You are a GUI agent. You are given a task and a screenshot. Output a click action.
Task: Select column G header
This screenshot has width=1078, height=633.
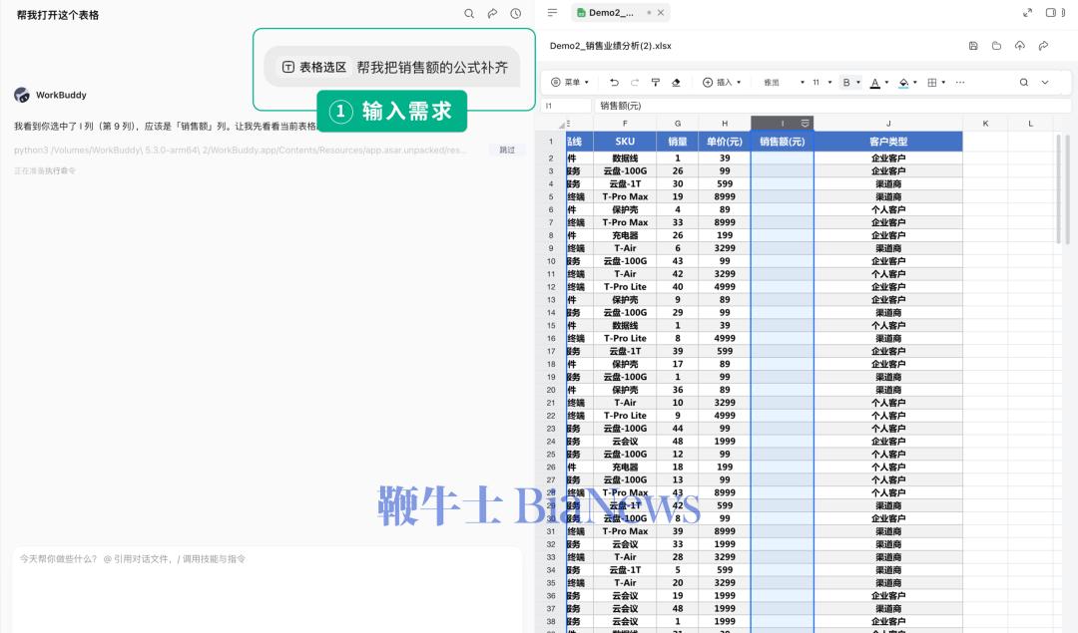click(677, 124)
